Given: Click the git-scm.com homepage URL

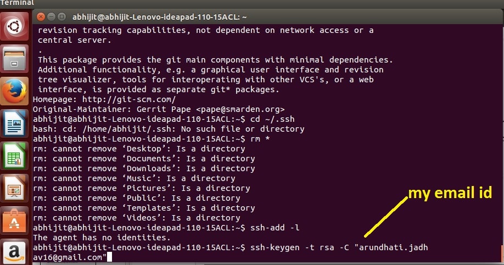Looking at the screenshot, I should click(129, 99).
